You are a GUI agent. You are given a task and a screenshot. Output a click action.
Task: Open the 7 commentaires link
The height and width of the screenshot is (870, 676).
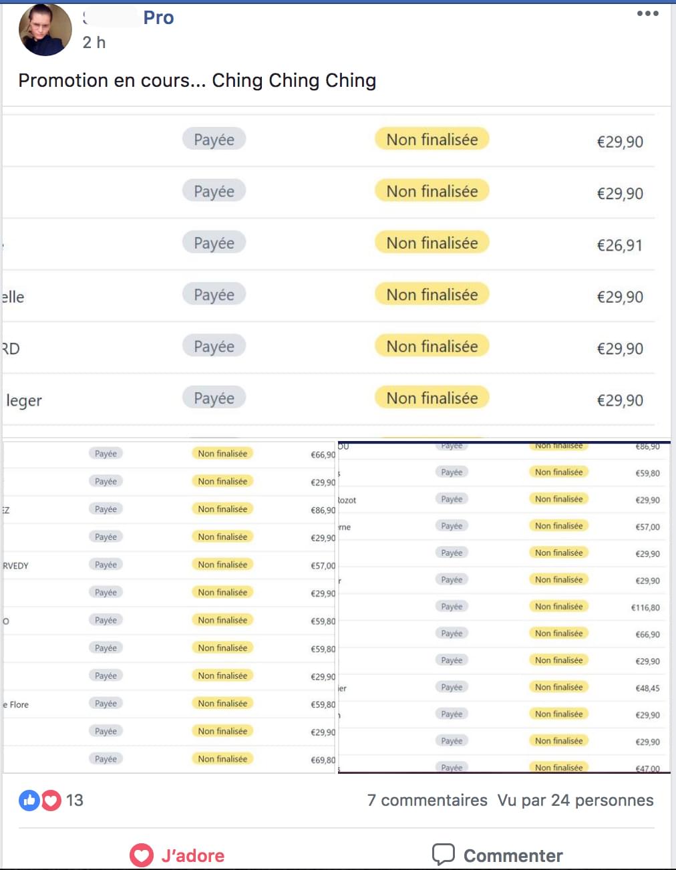[428, 800]
